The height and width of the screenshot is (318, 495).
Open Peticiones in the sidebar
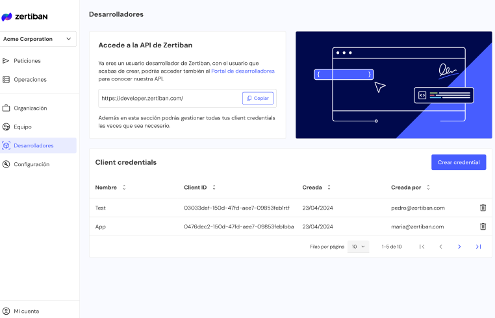[27, 60]
